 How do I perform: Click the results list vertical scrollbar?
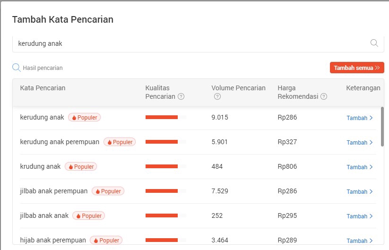click(382, 126)
